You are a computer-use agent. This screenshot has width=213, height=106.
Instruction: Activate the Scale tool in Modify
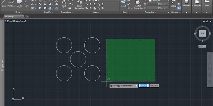[x=45, y=8]
